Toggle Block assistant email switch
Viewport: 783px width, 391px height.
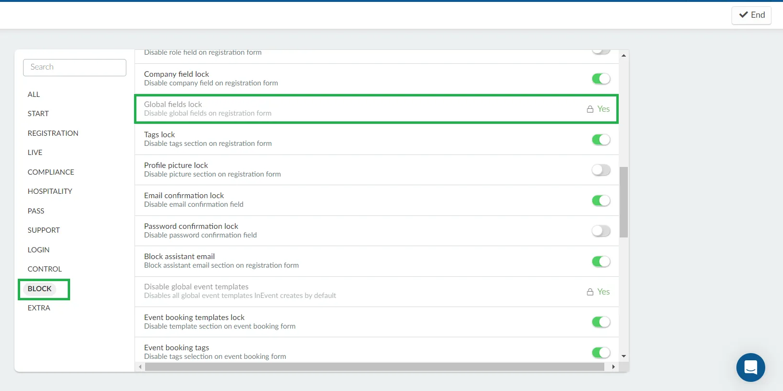coord(601,261)
